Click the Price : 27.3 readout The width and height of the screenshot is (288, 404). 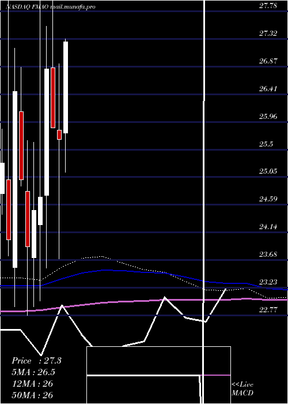[x=36, y=361]
